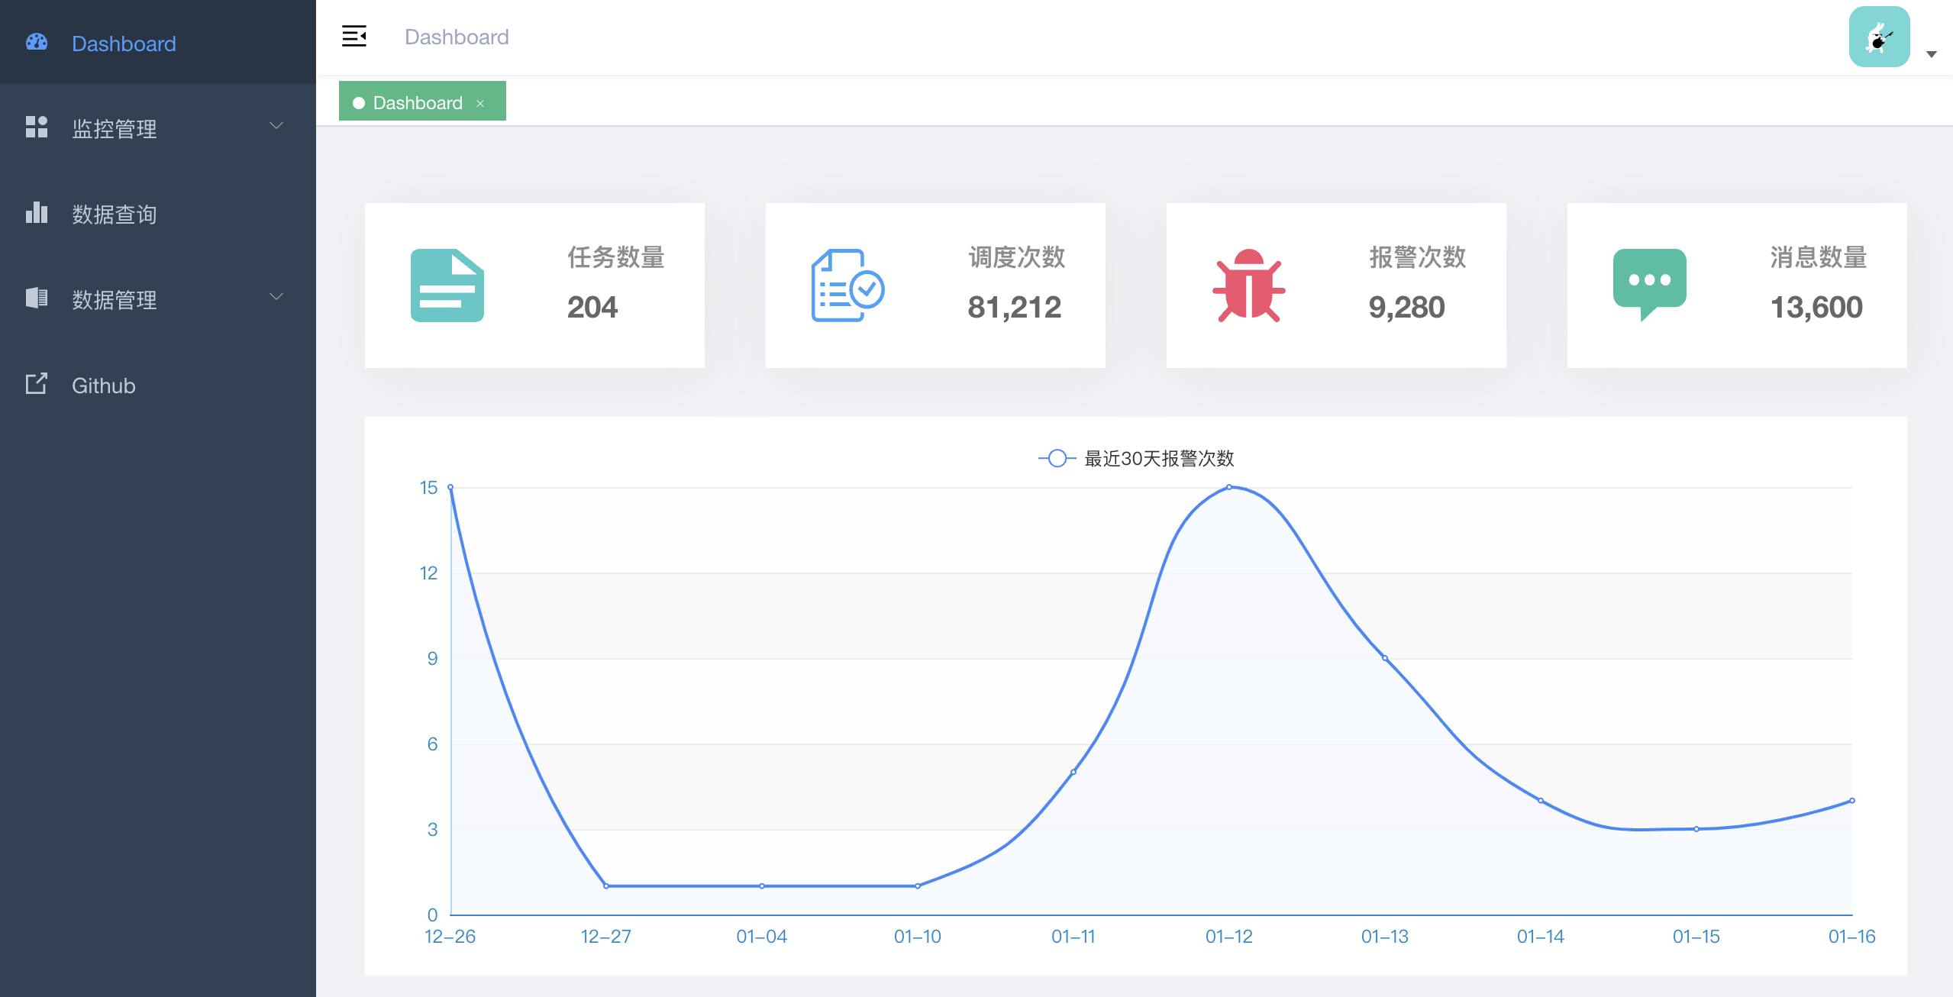Click the Dashboard gauge sidebar icon

click(x=37, y=43)
